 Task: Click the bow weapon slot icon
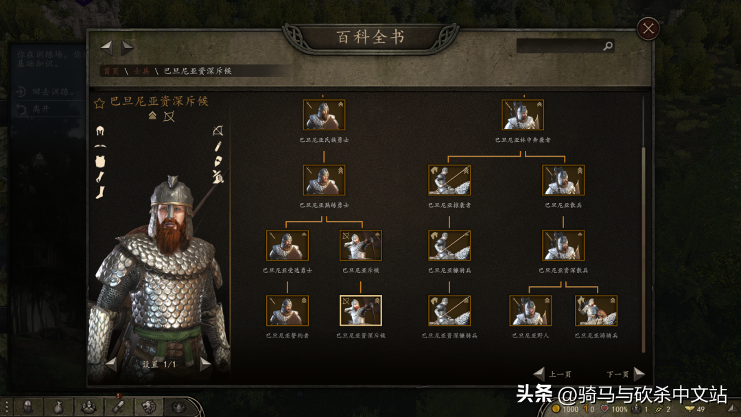218,131
